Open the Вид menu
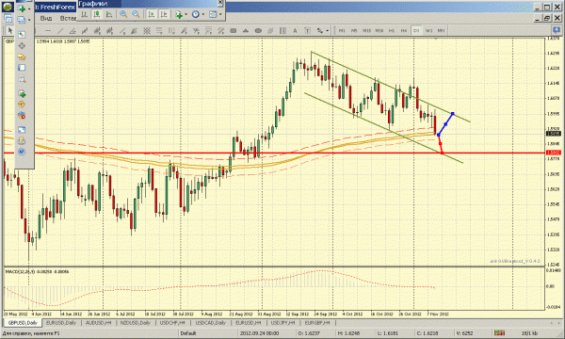Screen dimensions: 565x339 pos(46,18)
